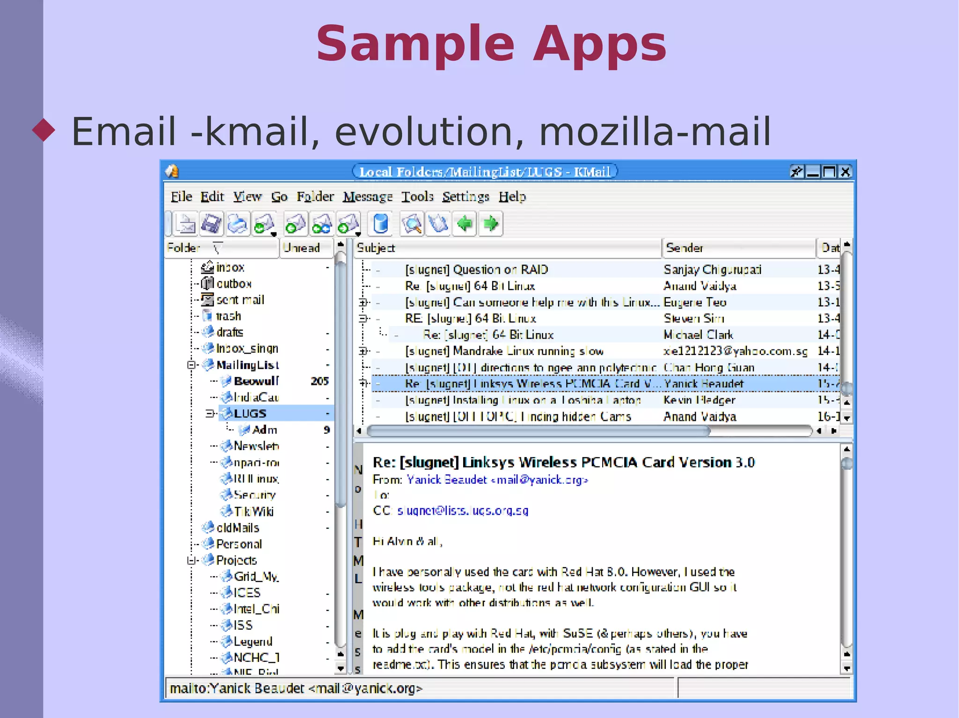Click the vertical No HTML Message strip

click(x=358, y=558)
